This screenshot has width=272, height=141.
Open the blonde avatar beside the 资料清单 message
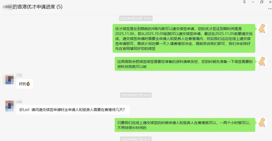(262, 61)
